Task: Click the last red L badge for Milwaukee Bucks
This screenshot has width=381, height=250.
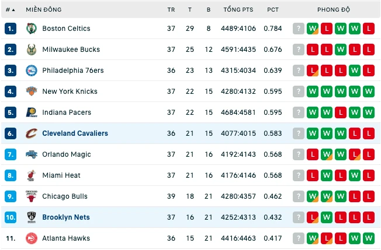Action: [x=369, y=50]
